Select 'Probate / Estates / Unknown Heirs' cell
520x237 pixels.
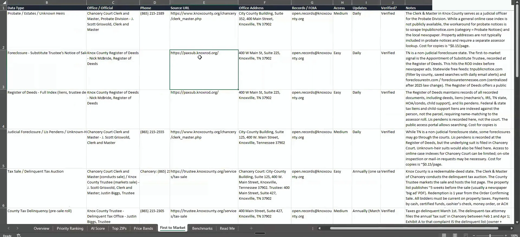[47, 30]
